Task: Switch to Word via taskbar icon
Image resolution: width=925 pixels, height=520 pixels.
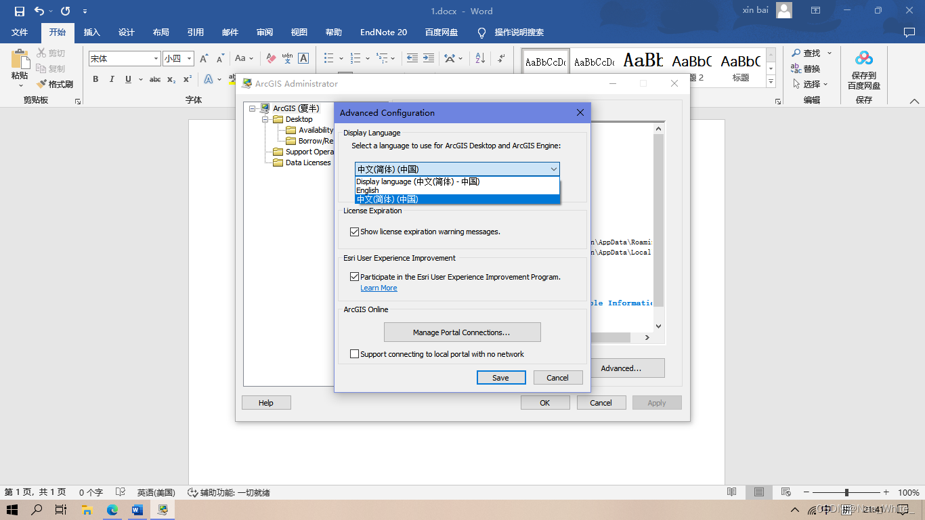Action: click(137, 510)
